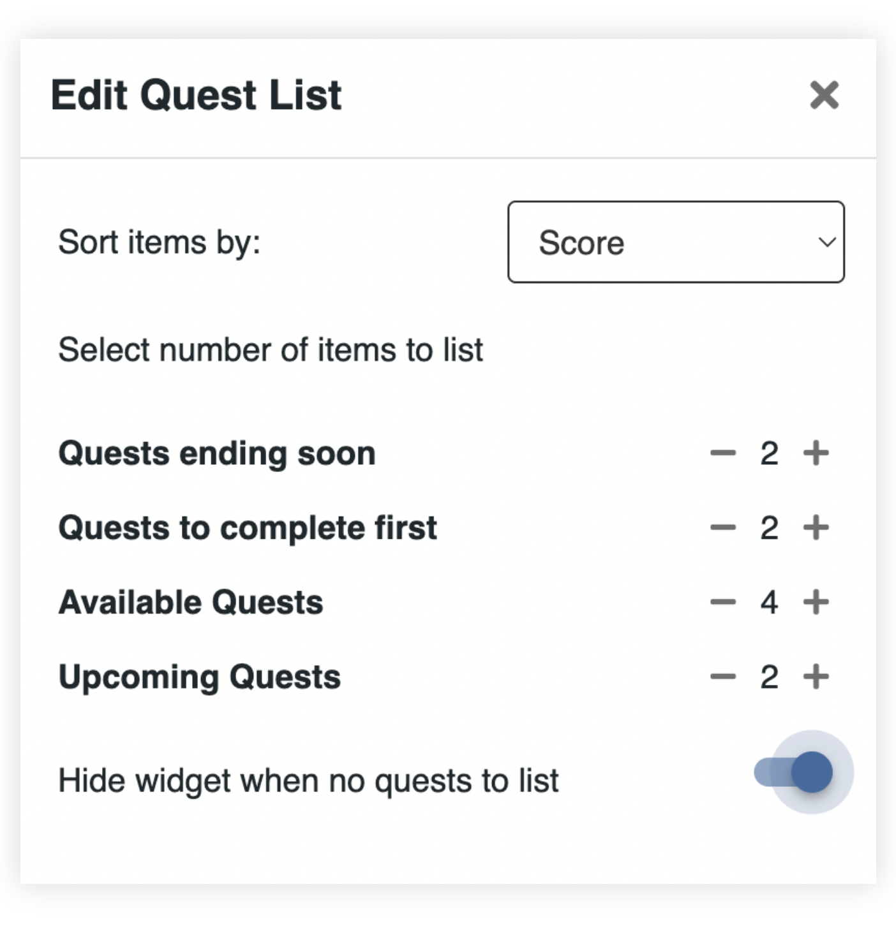The height and width of the screenshot is (926, 896).
Task: Click the Quests ending soon label
Action: 217,453
